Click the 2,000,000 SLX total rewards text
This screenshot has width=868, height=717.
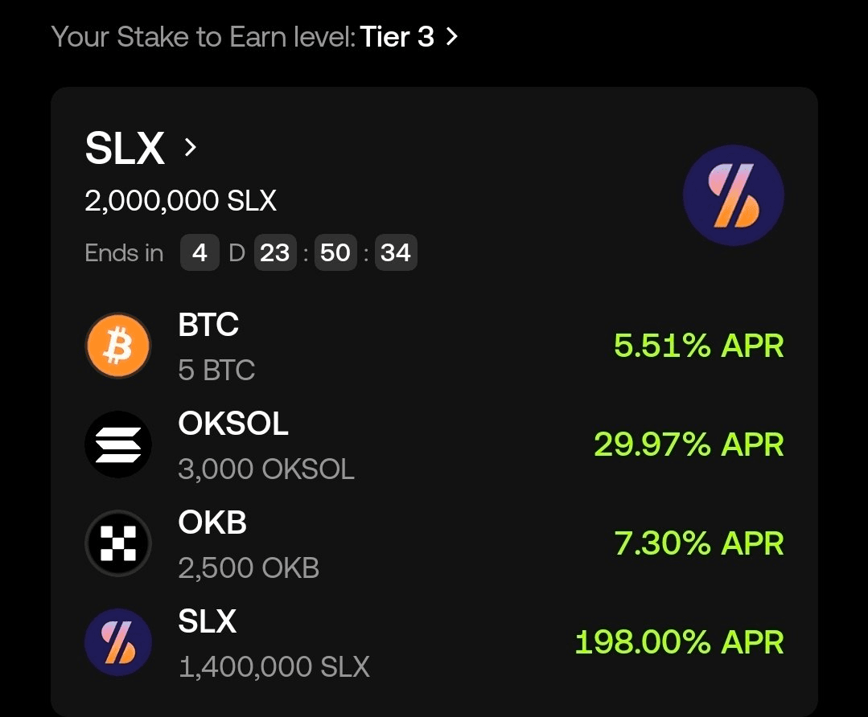coord(180,200)
